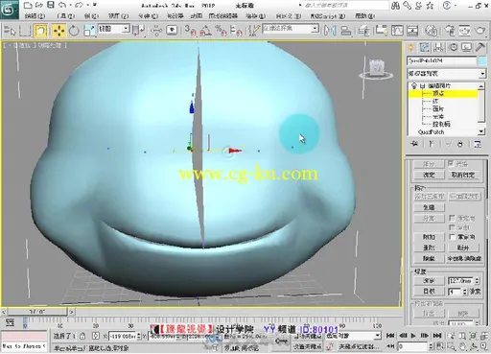
Task: Click the object name input field
Action: [x=441, y=61]
